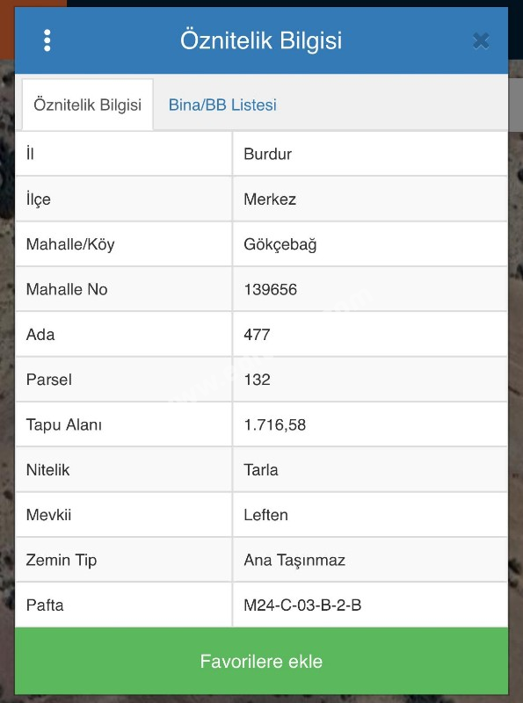The image size is (523, 703).
Task: Click Mahalle No value 139656
Action: click(x=271, y=290)
